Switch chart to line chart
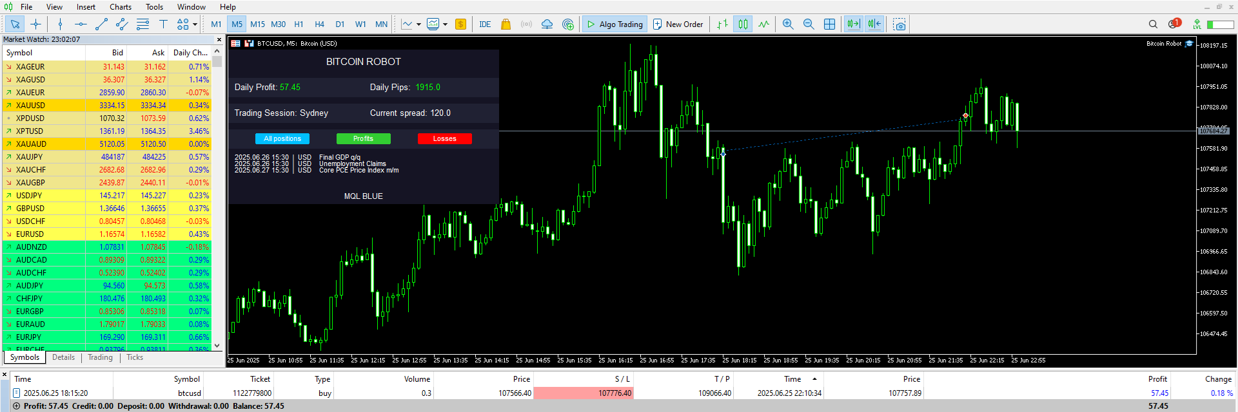The image size is (1238, 412). pyautogui.click(x=763, y=24)
